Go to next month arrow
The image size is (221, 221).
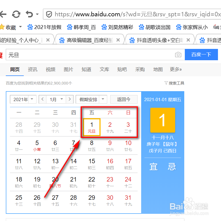[x=70, y=99]
